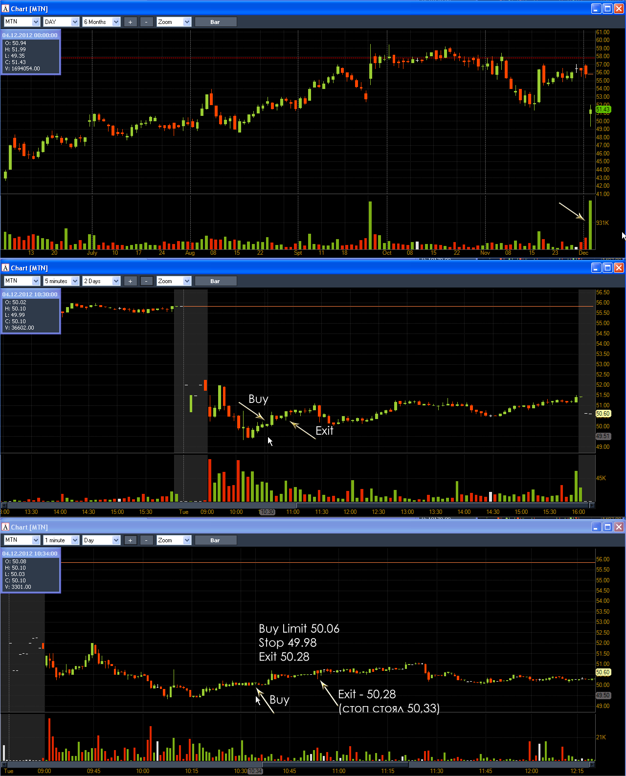Open the MTN symbol dropdown in the 5-minute chart
Image resolution: width=626 pixels, height=776 pixels.
[x=22, y=281]
